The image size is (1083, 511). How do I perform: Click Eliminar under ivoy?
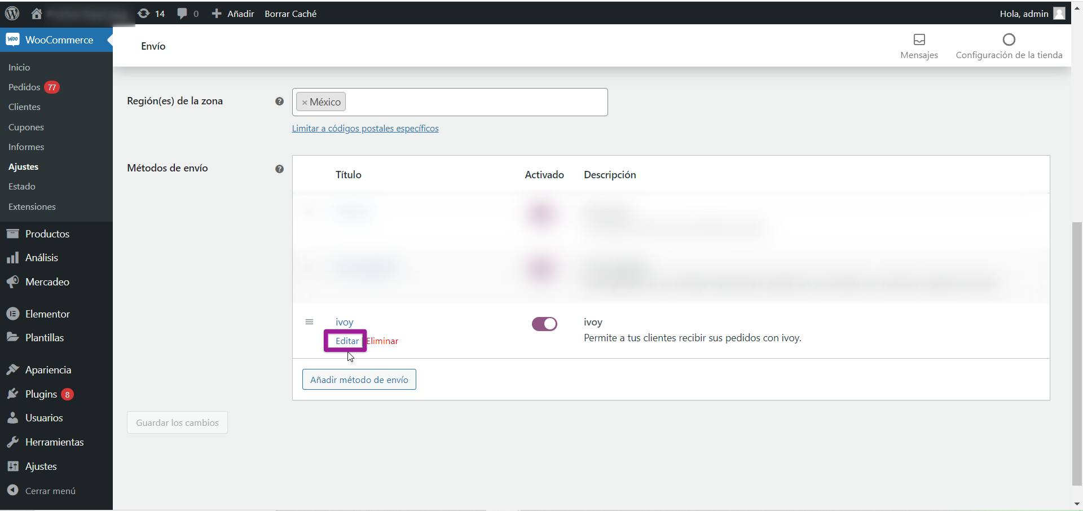[x=382, y=341]
